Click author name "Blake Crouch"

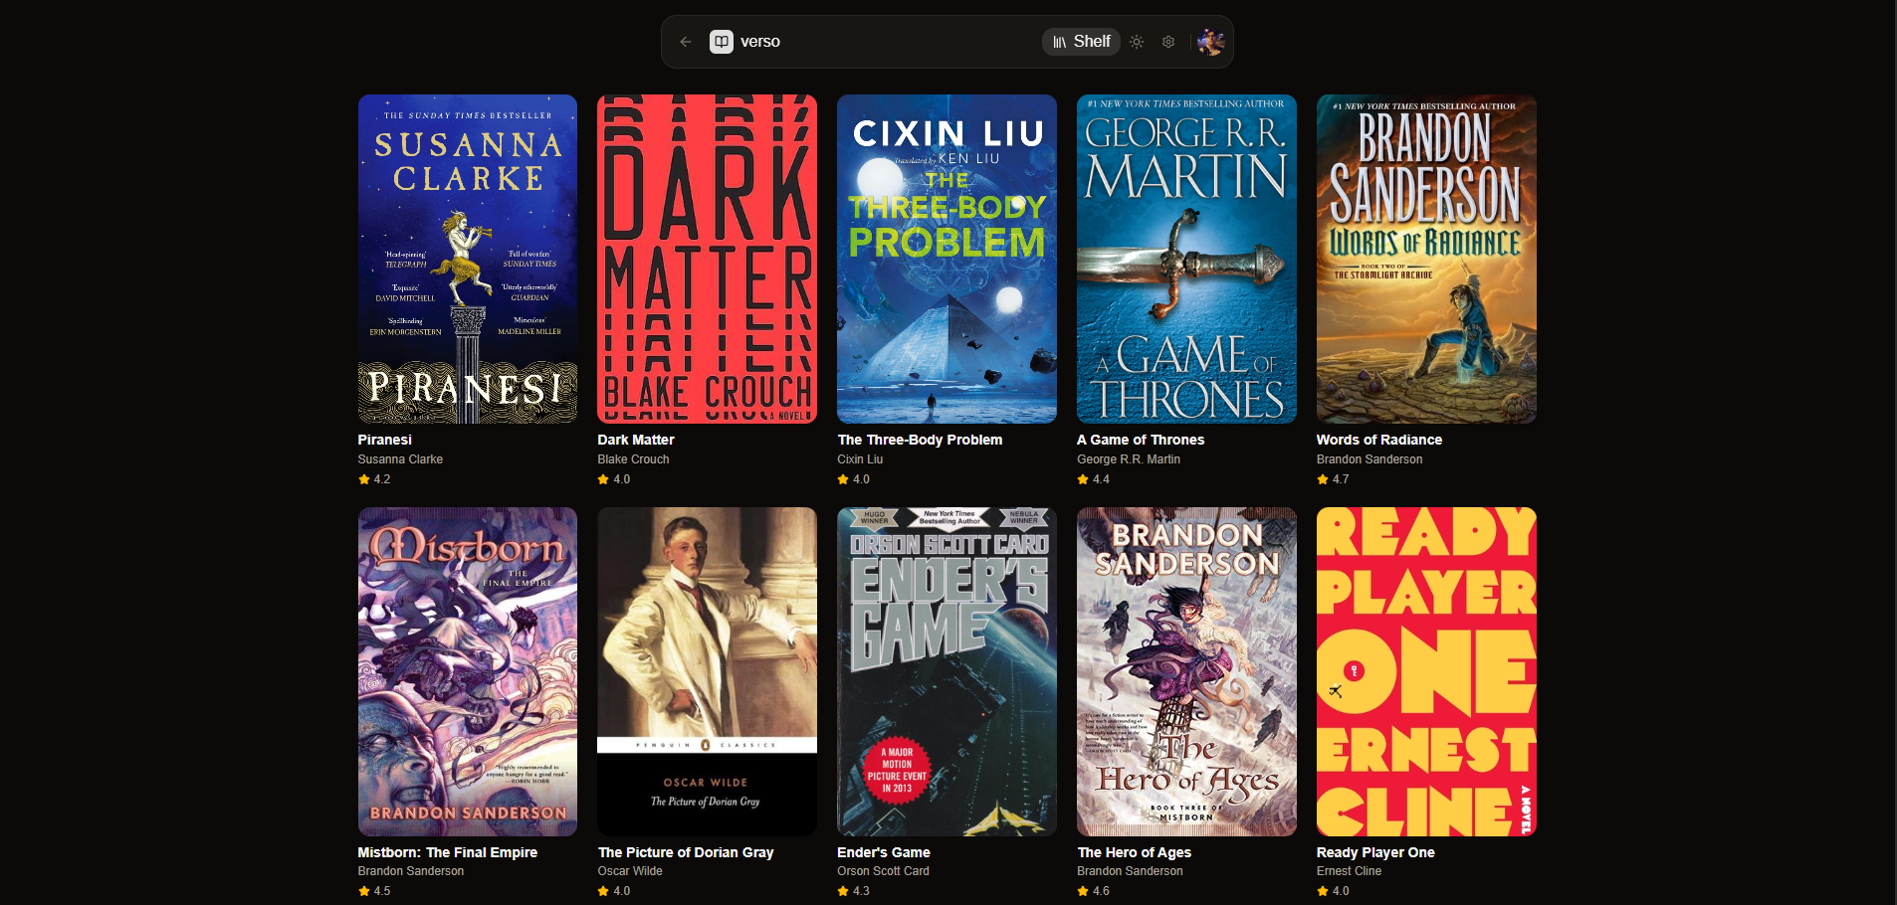633,459
